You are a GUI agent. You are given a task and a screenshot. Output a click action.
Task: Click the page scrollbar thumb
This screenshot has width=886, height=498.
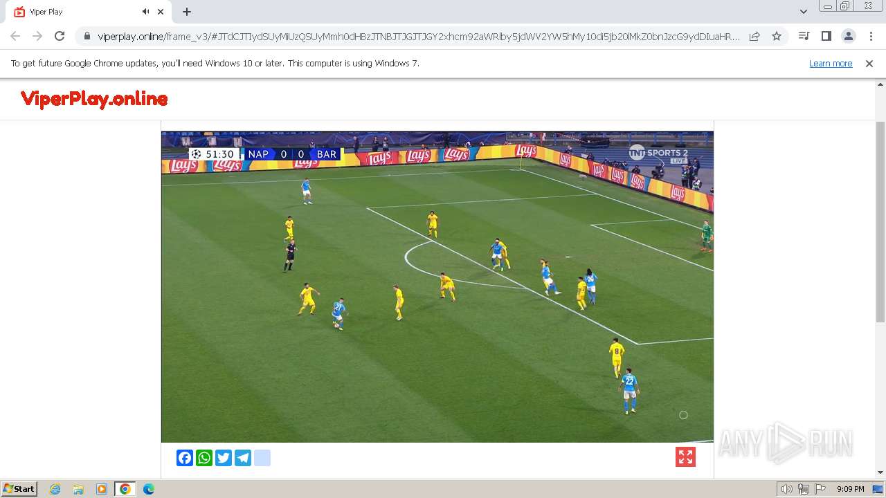pyautogui.click(x=880, y=221)
